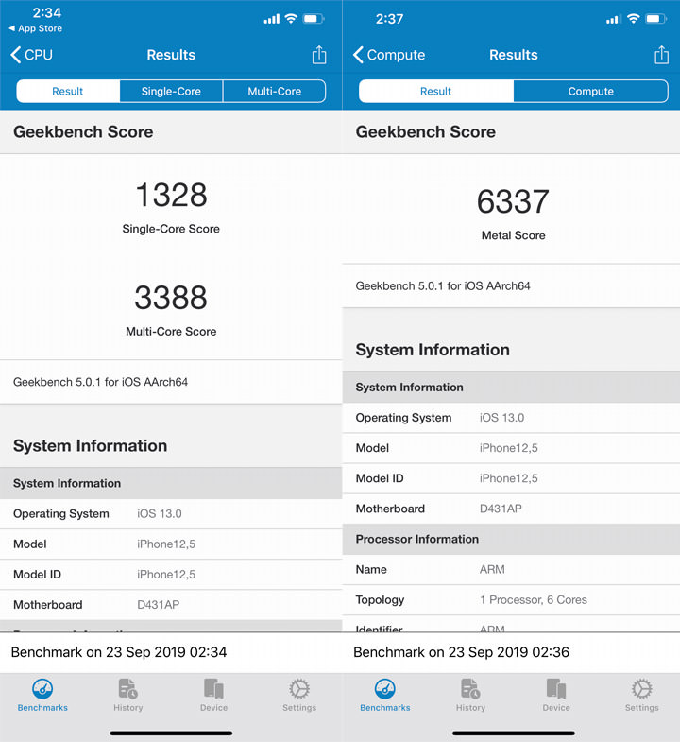Tap Geekbench Score heading on Compute screen

point(426,132)
